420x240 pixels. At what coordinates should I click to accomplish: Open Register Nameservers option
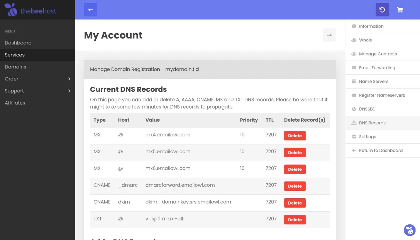point(382,95)
